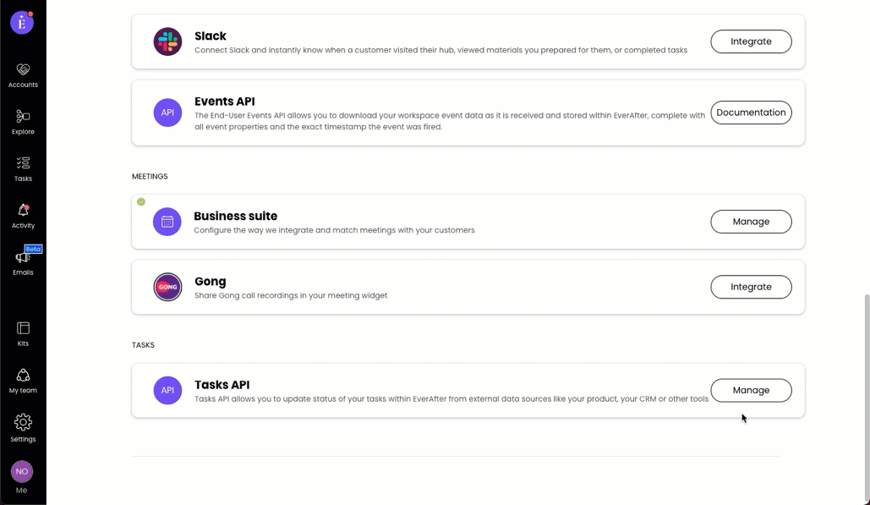Open Kits from the sidebar
870x505 pixels.
click(x=23, y=328)
